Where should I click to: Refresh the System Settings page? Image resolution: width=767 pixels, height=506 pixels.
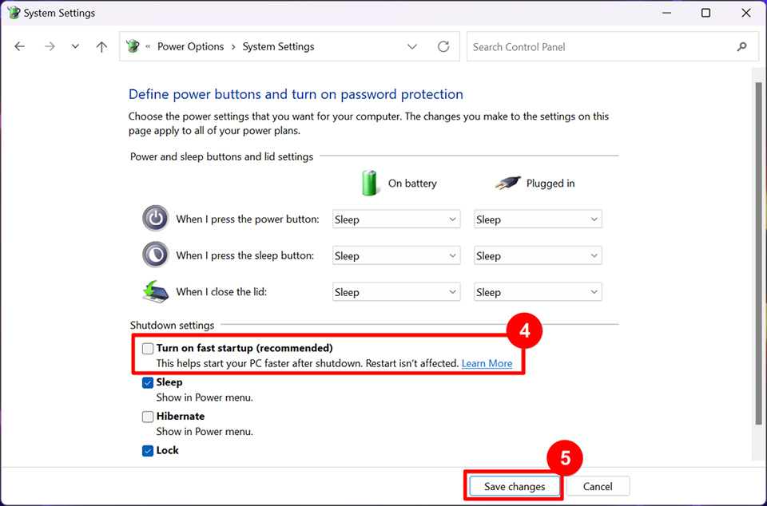coord(443,46)
